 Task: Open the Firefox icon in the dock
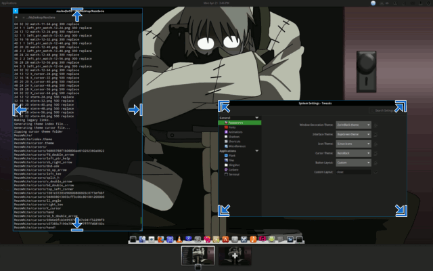[x=161, y=239]
